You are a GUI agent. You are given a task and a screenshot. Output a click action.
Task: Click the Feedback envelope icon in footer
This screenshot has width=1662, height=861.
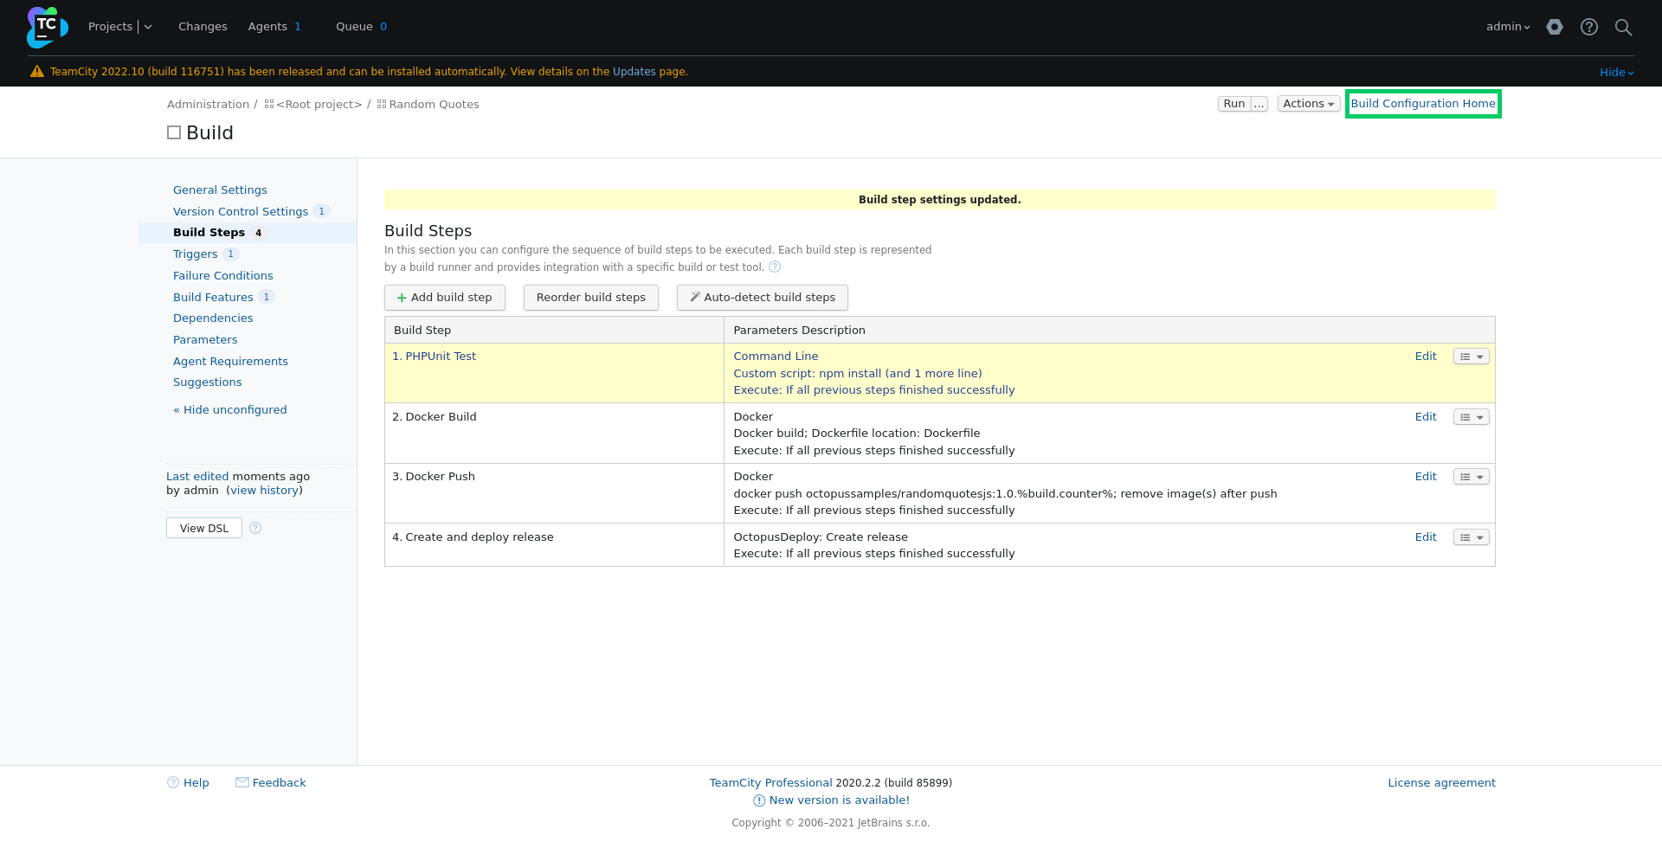click(x=242, y=782)
